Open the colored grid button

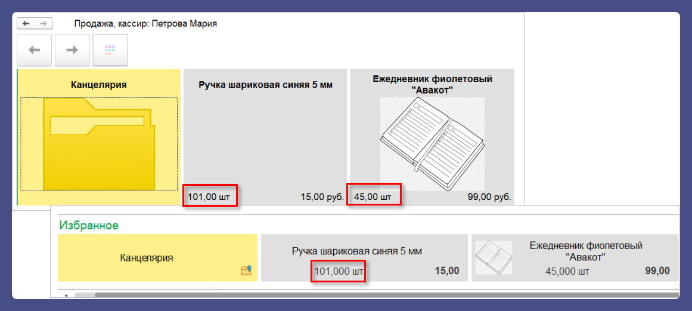click(110, 50)
